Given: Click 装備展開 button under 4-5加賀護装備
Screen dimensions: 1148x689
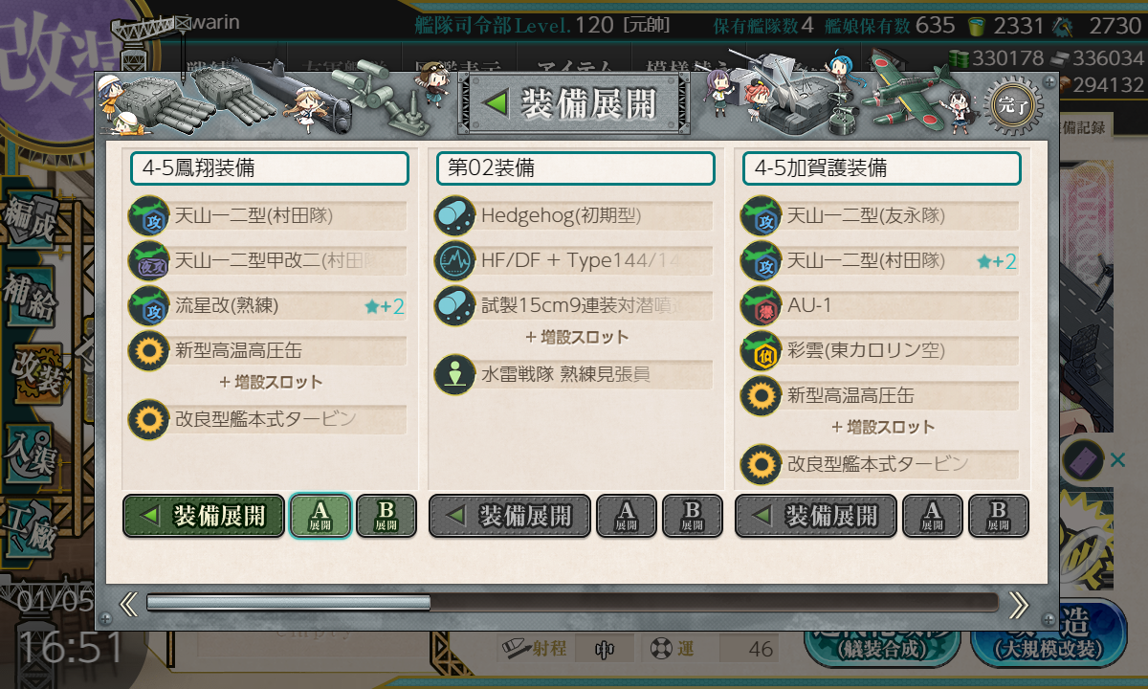Looking at the screenshot, I should (816, 516).
